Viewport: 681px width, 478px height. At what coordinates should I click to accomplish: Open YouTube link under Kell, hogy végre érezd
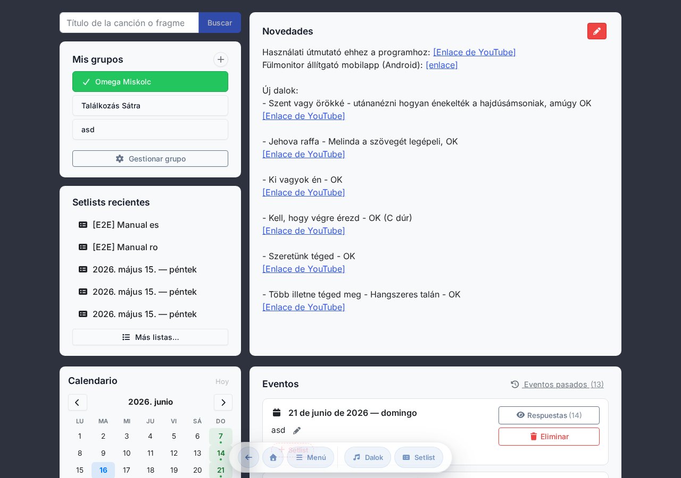(x=304, y=231)
